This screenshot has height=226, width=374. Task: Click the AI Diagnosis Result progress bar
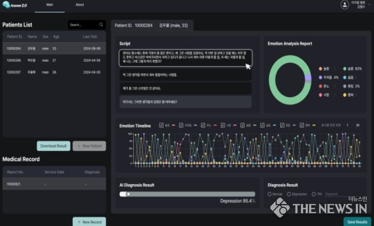click(187, 194)
